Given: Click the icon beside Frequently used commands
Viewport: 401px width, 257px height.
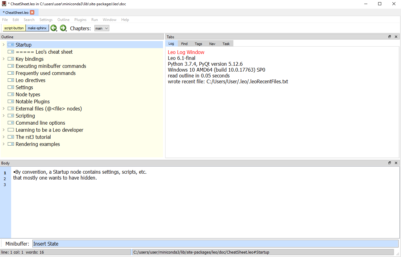Looking at the screenshot, I should click(x=11, y=73).
